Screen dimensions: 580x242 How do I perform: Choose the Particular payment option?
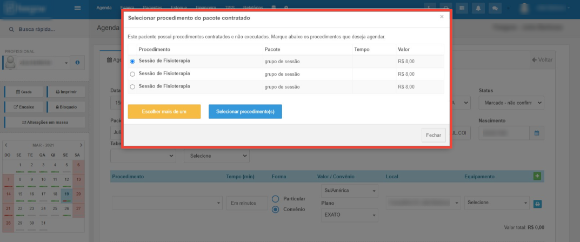[275, 199]
